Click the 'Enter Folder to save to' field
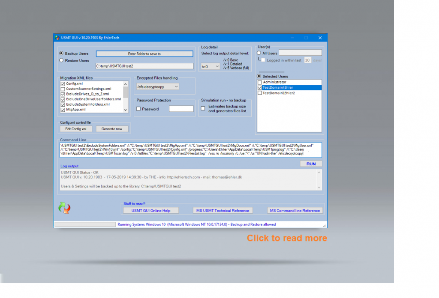 (x=144, y=53)
